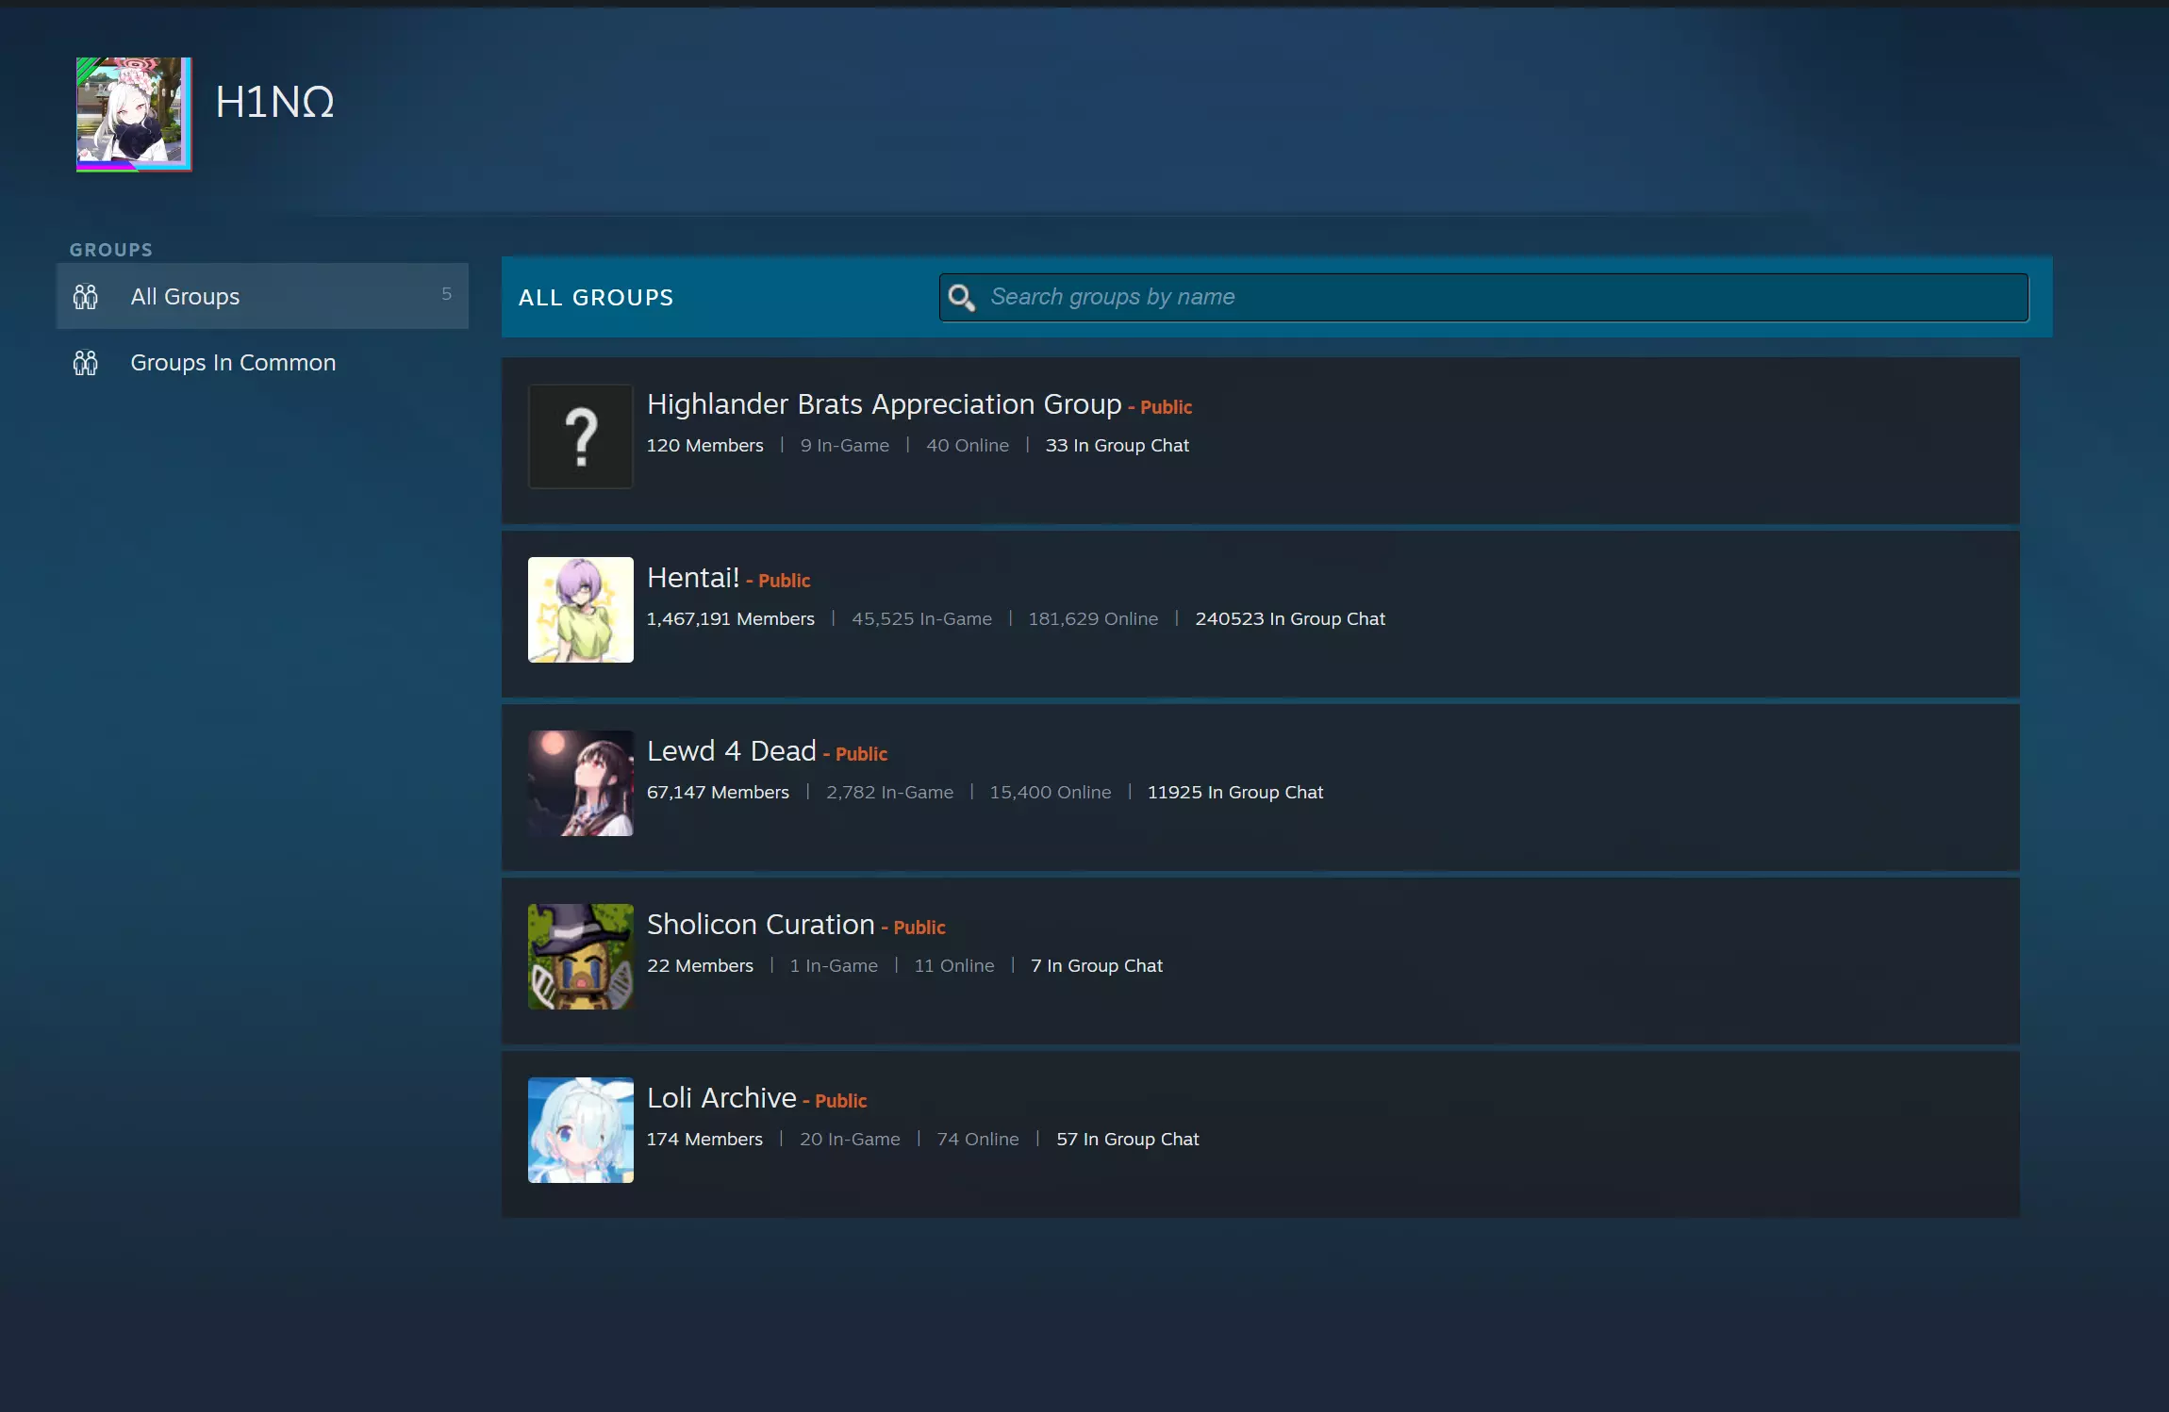
Task: Open the Lewd 4 Dead group avatar
Action: 581,783
